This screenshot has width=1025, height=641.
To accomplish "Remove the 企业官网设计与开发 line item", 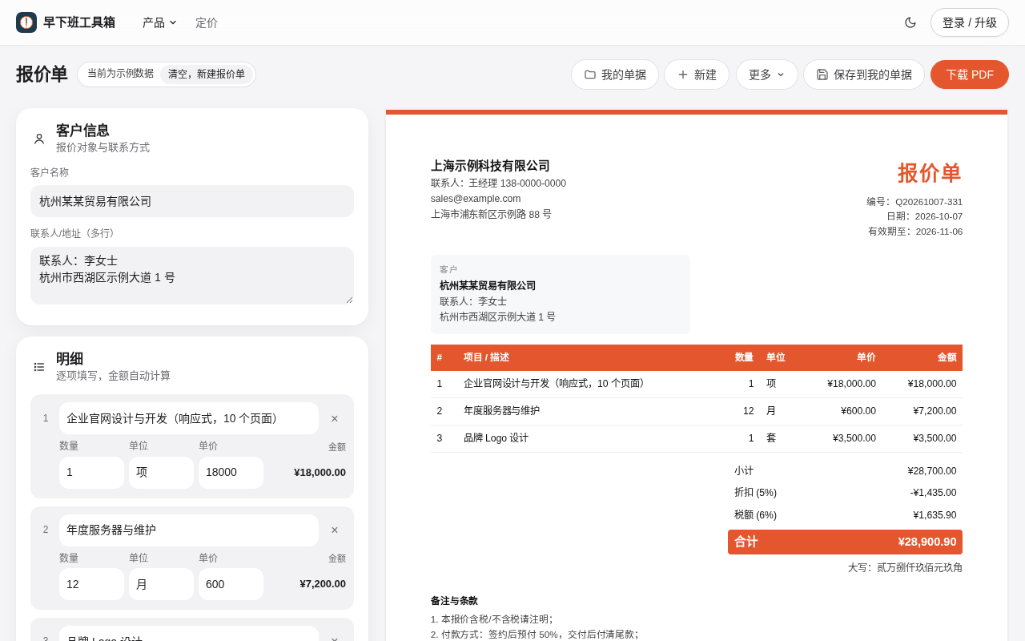I will point(335,418).
